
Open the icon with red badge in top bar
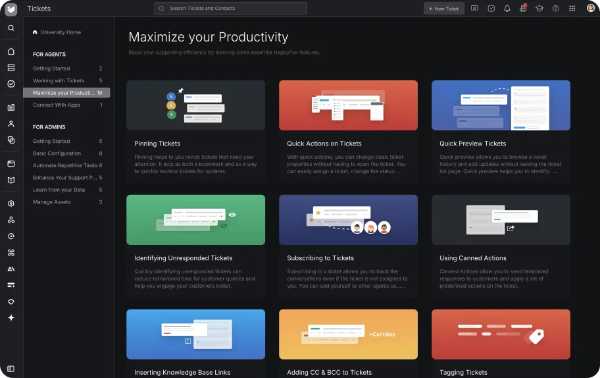(x=523, y=8)
